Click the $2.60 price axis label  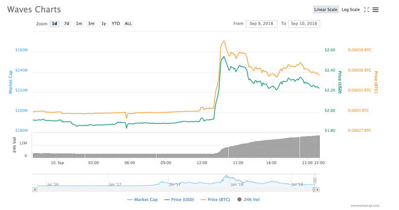330,50
